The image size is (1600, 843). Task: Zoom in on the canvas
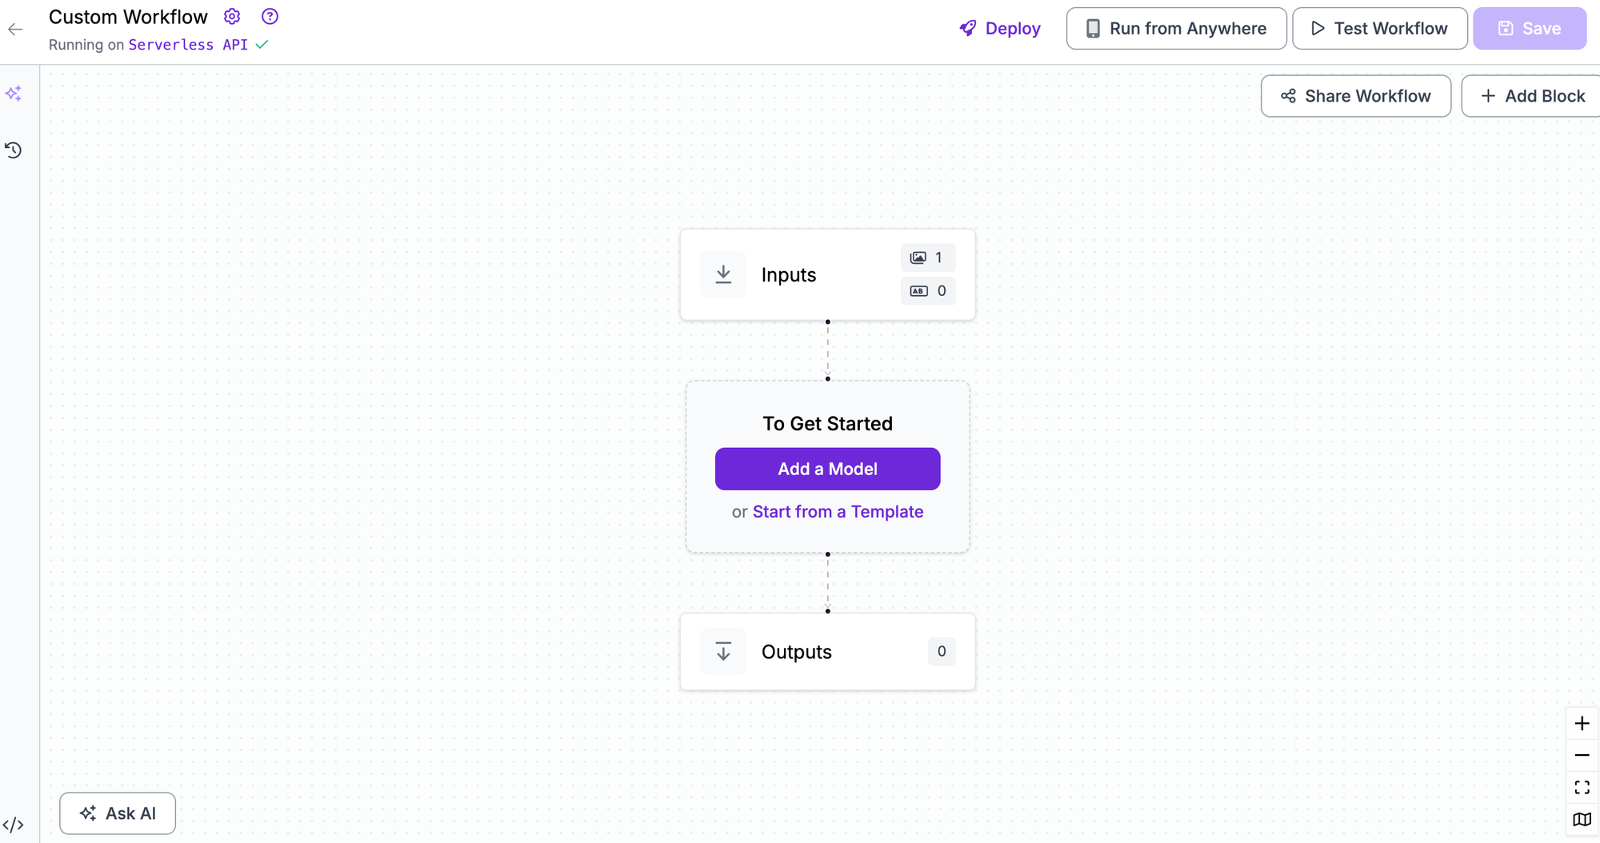point(1582,724)
